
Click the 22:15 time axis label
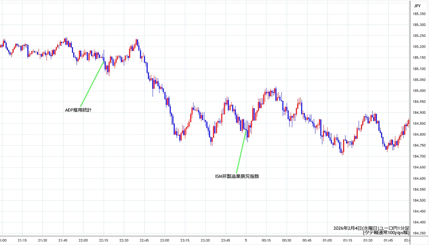(x=104, y=240)
